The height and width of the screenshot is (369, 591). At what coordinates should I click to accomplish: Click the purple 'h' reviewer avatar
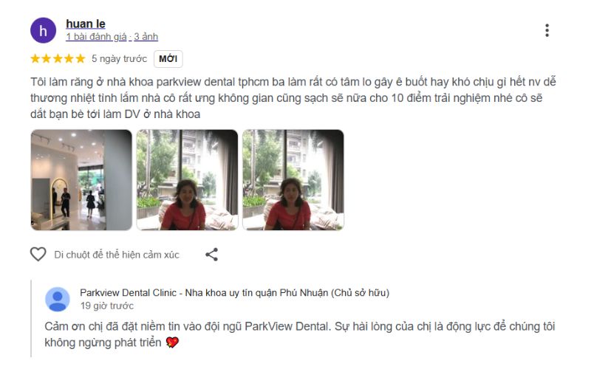pyautogui.click(x=44, y=30)
